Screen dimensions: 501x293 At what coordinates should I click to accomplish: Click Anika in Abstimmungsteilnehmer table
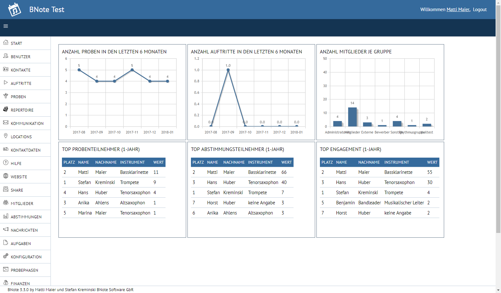pos(213,213)
